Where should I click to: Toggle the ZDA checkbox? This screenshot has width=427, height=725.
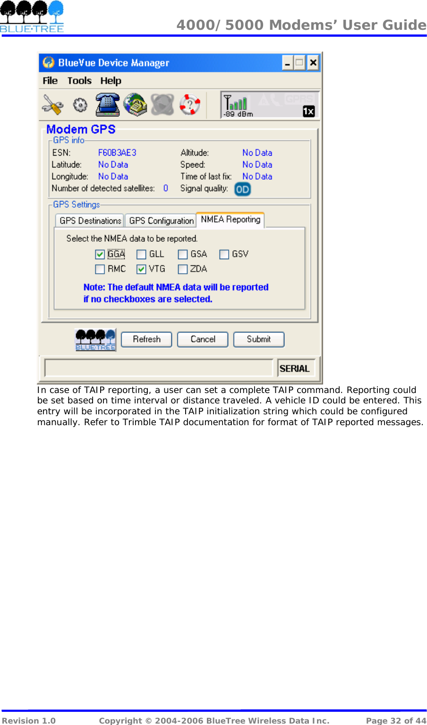tap(182, 269)
